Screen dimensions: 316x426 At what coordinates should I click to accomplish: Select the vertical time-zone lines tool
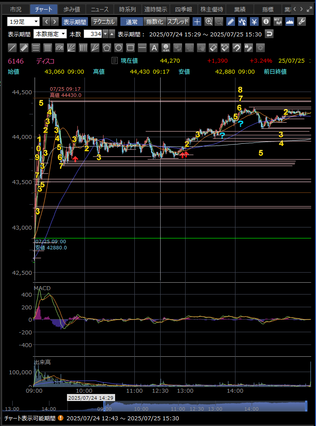(83, 48)
